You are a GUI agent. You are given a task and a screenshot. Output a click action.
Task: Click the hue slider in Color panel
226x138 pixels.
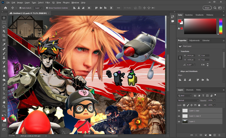(221, 26)
